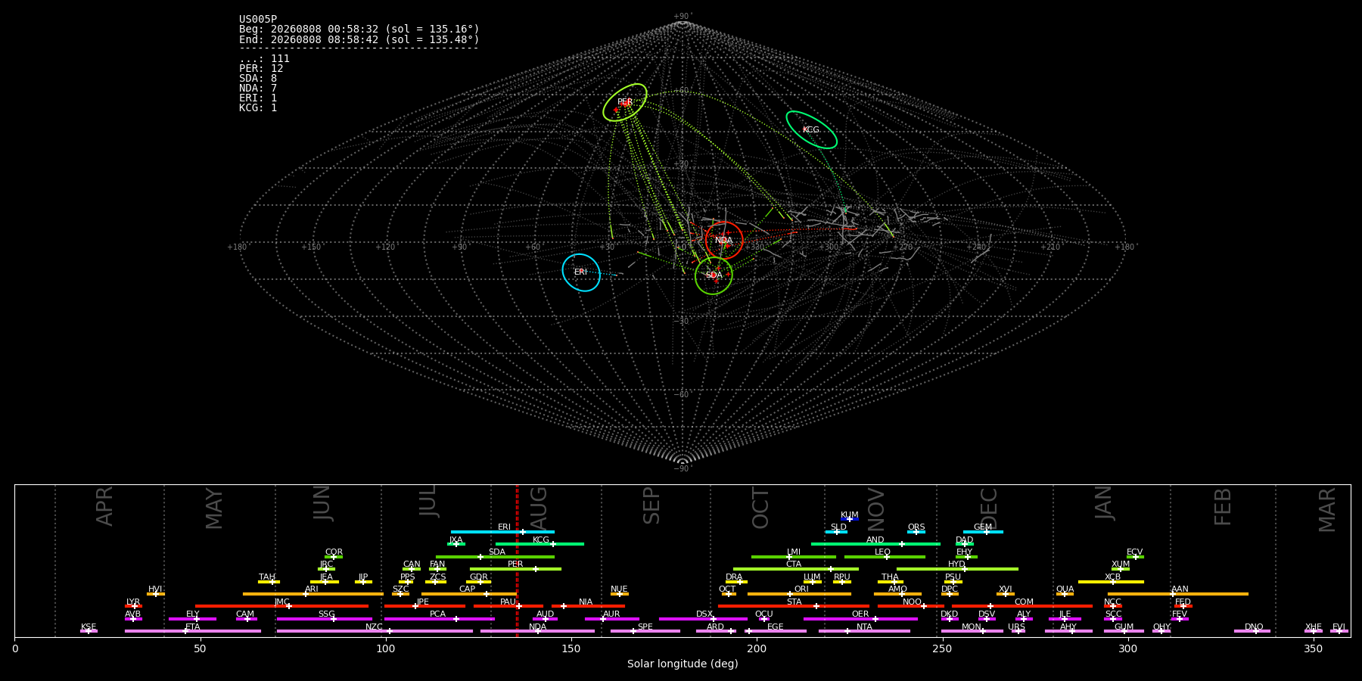
Task: Click the Solar longitude axis label
Action: point(683,664)
